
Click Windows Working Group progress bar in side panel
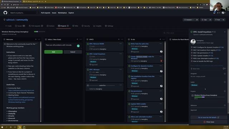[x=209, y=97]
